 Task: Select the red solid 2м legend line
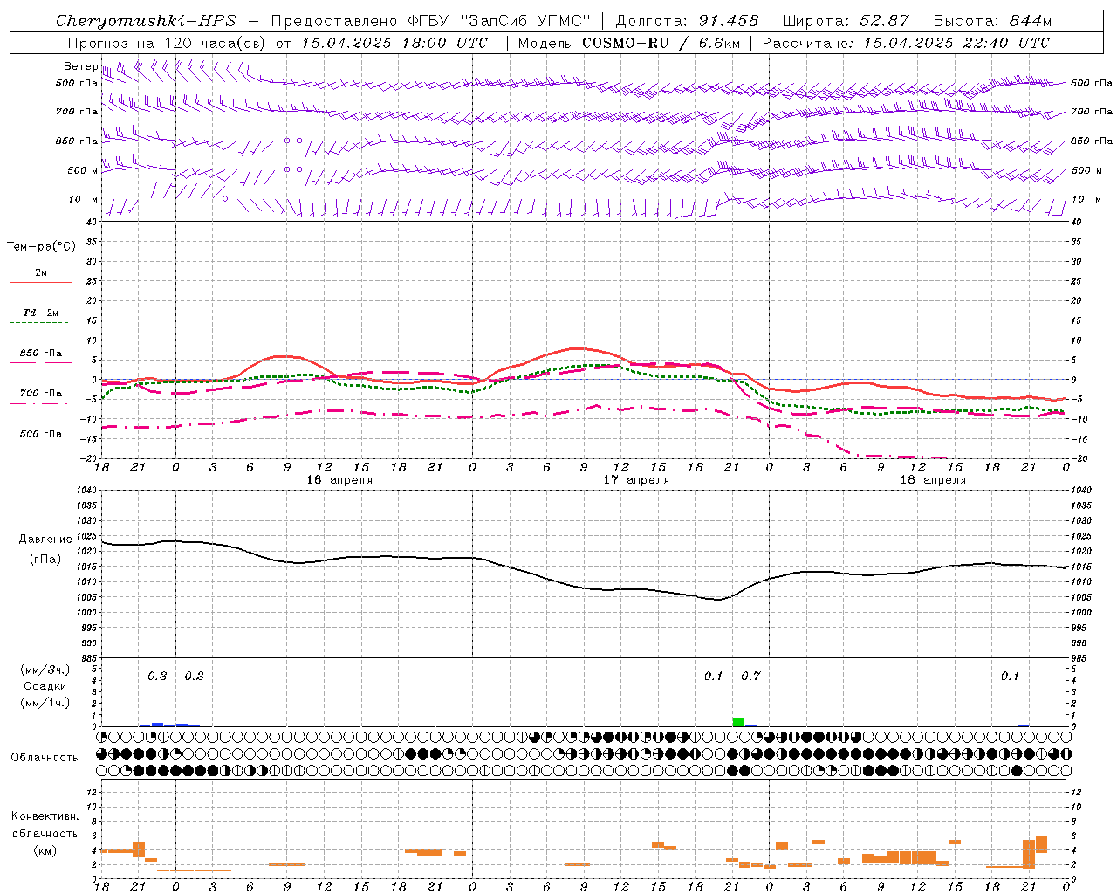[40, 282]
